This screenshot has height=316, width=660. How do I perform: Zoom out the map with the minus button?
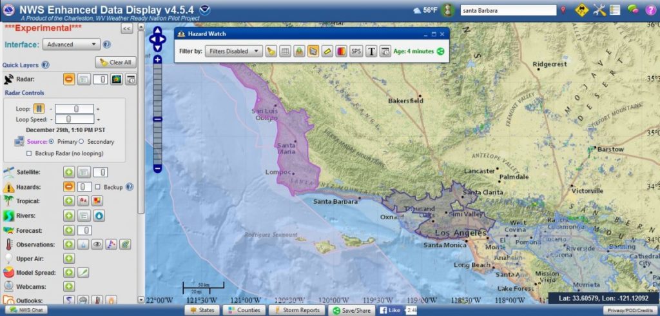[x=157, y=168]
